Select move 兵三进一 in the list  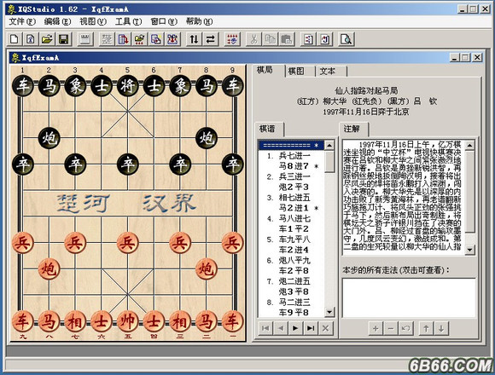point(294,176)
